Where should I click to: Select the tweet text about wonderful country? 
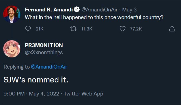[94, 17]
